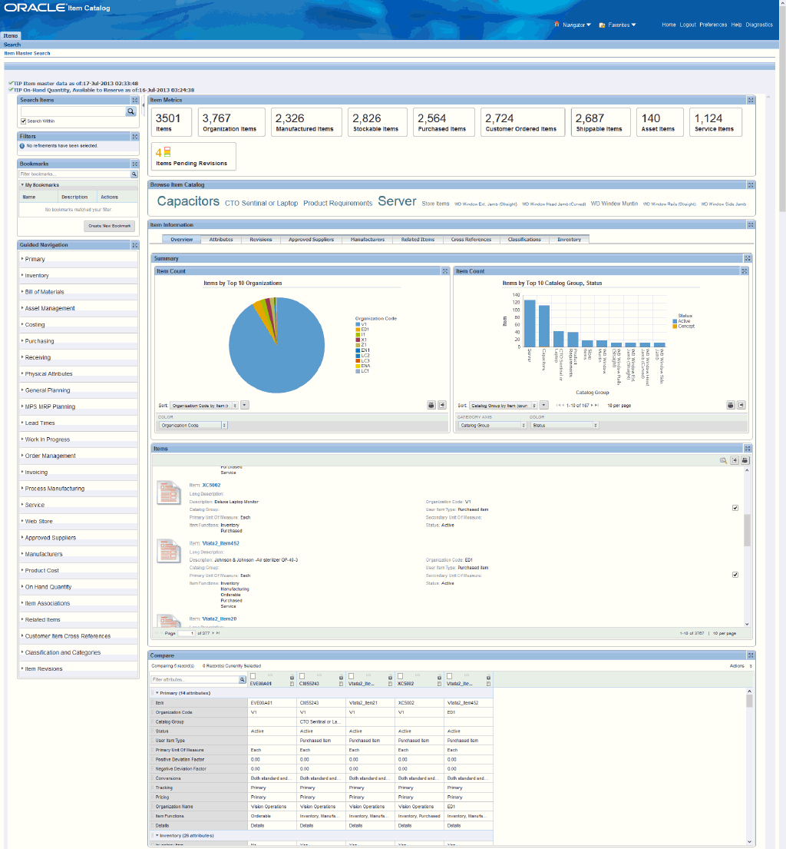The height and width of the screenshot is (849, 786).
Task: Collapse the Item Information panel icon
Action: point(750,224)
